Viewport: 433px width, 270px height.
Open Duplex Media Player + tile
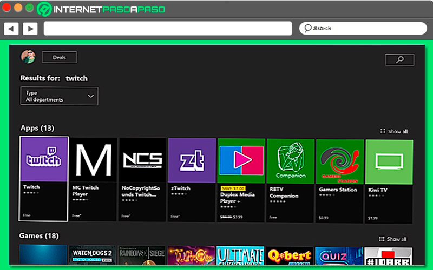click(241, 180)
